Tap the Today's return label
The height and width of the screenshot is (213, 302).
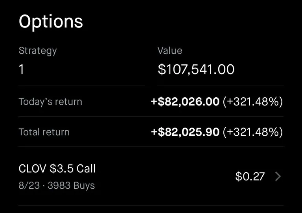click(50, 102)
